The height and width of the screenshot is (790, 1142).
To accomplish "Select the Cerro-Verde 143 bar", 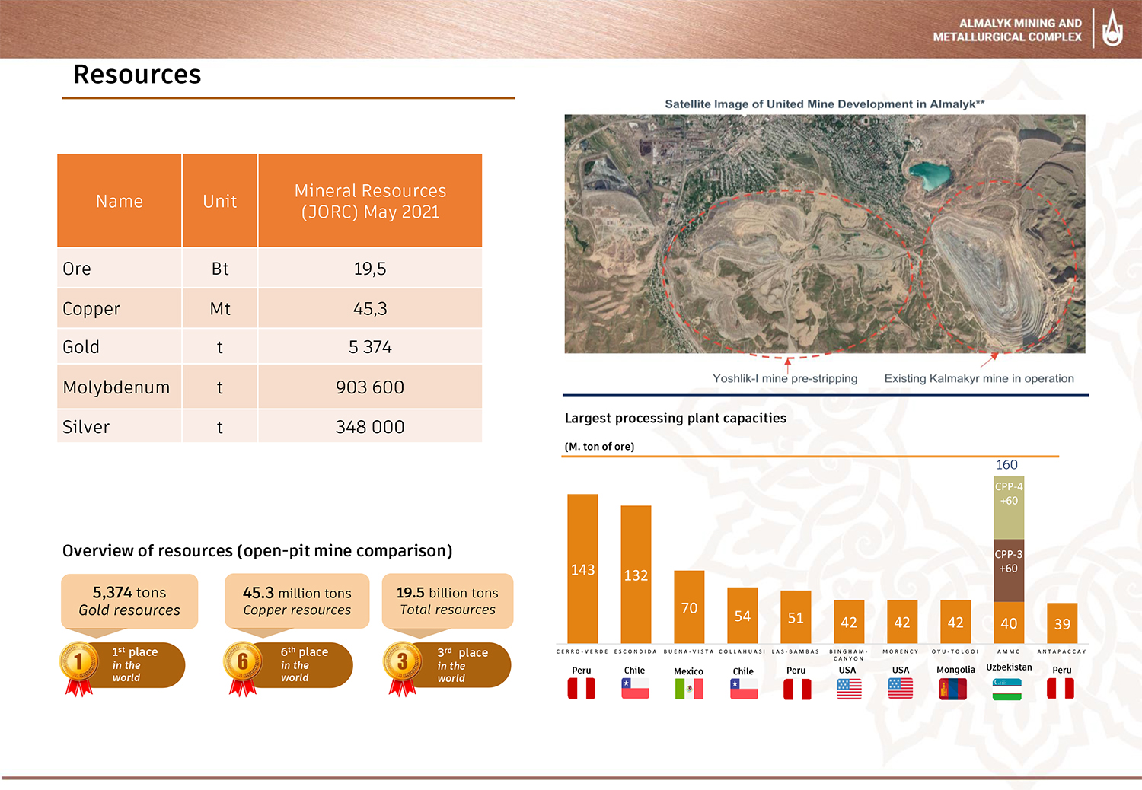I will [582, 569].
